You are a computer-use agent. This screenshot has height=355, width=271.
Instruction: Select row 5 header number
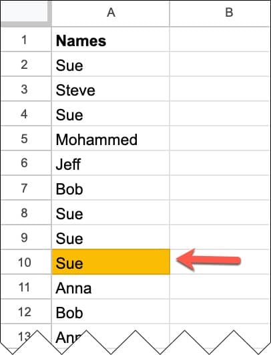coord(26,138)
